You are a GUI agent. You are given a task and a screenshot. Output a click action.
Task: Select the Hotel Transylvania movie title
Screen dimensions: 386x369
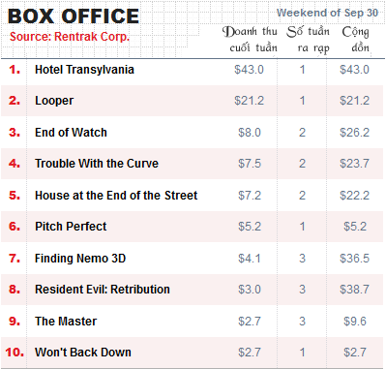(84, 70)
